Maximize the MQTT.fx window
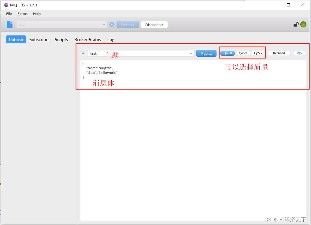The image size is (311, 225). tap(288, 5)
